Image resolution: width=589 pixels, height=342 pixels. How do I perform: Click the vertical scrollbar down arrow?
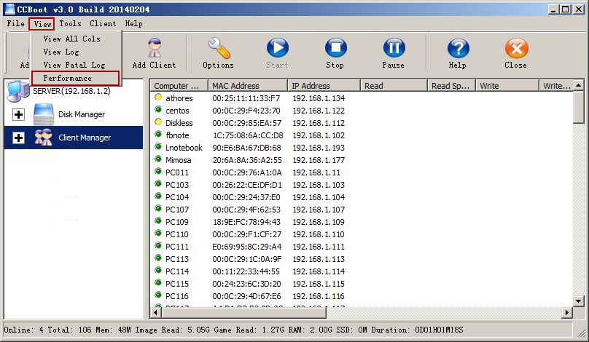click(x=579, y=301)
